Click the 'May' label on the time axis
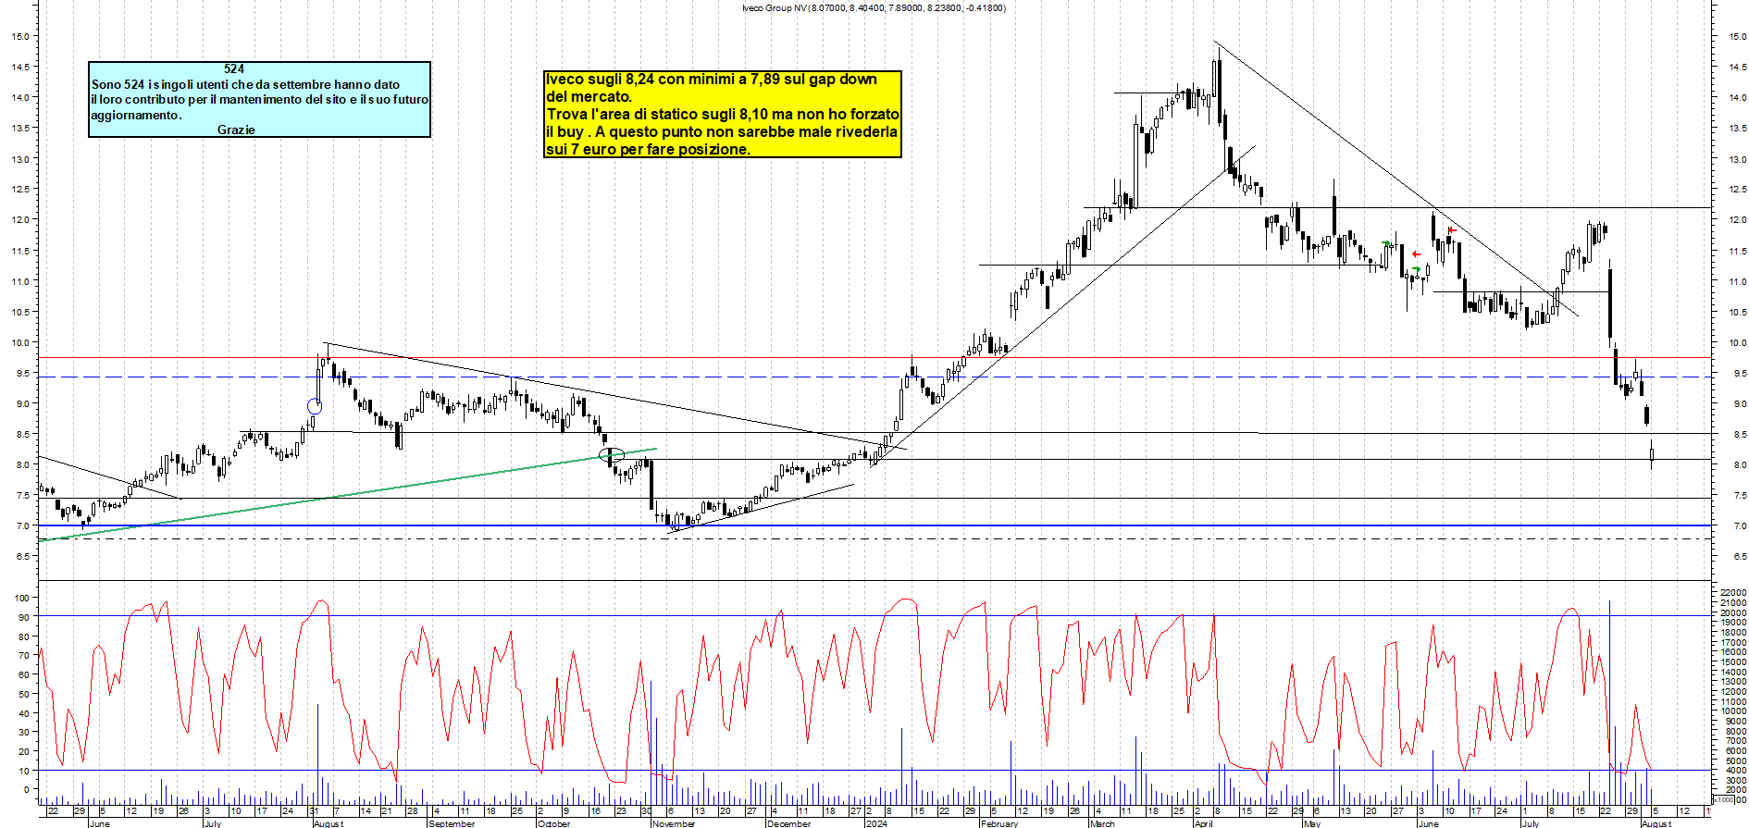Image resolution: width=1749 pixels, height=828 pixels. 1311,823
